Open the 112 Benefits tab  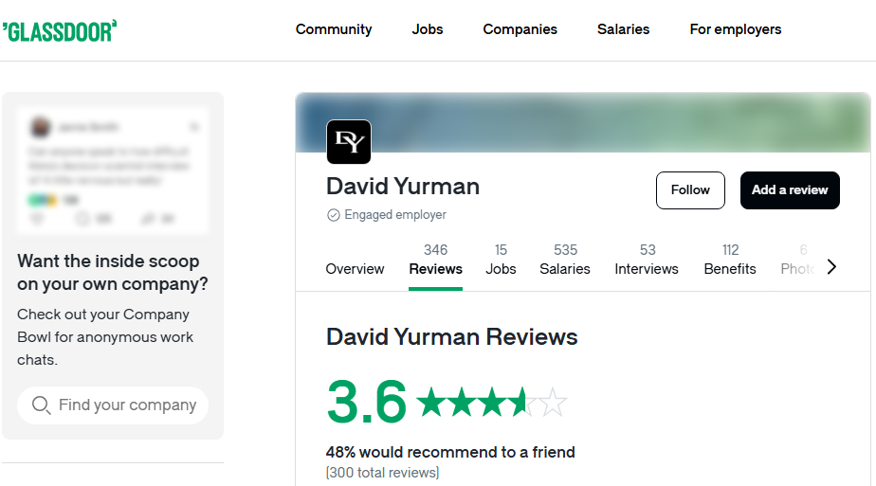coord(730,260)
